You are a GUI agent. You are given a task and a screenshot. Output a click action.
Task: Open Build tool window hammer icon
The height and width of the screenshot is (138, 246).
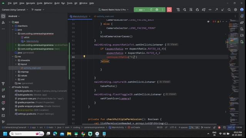(x=3, y=84)
